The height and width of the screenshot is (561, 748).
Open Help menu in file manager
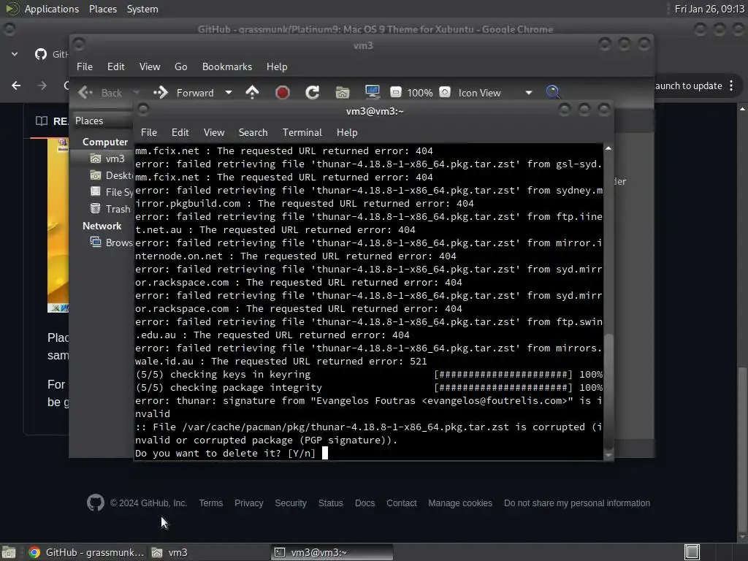pyautogui.click(x=277, y=66)
